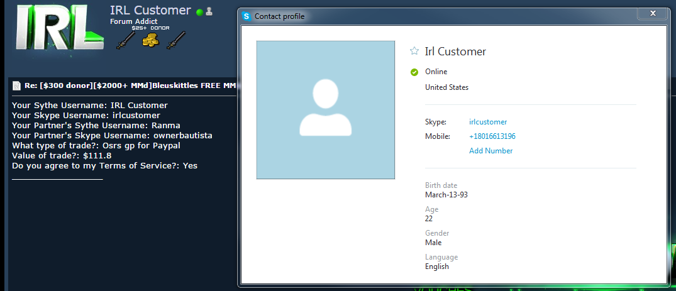Select the 'Value of trade?: $111.8' line
This screenshot has width=676, height=291.
click(62, 156)
